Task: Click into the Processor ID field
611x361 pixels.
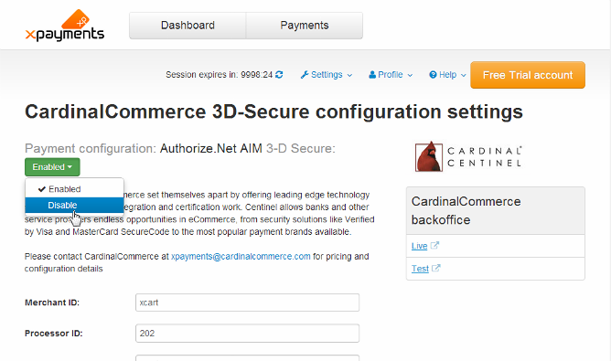Action: point(248,334)
